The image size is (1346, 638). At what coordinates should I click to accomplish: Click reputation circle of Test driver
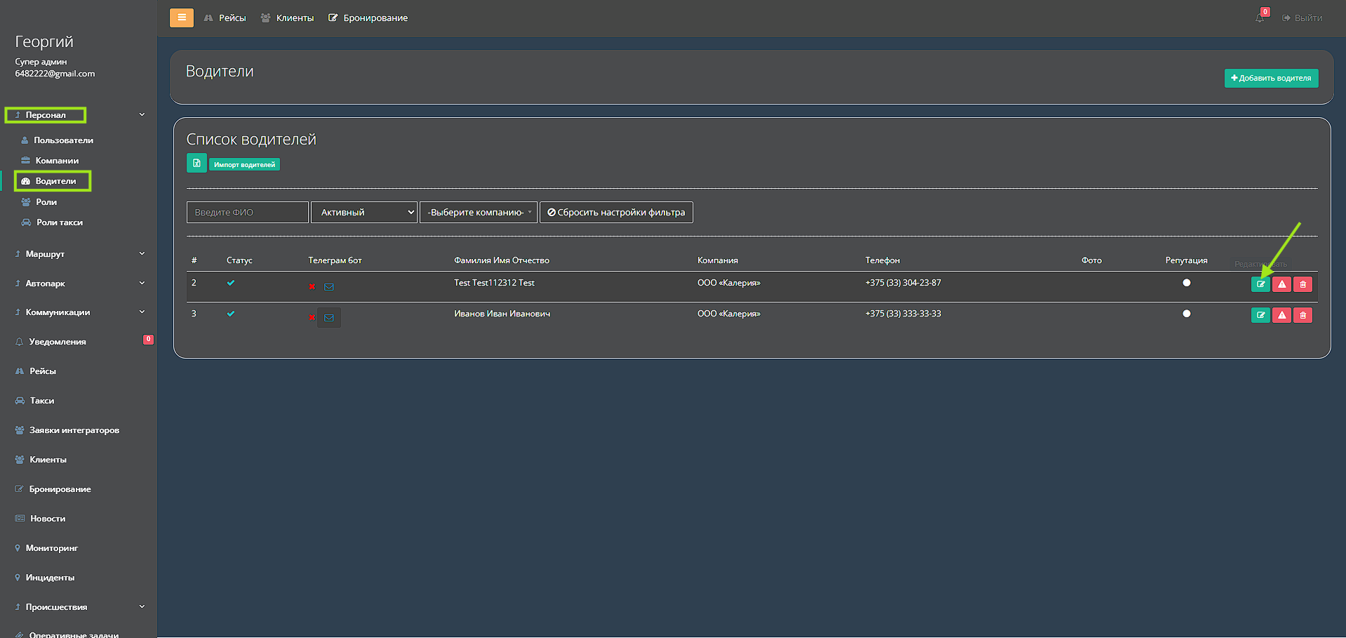point(1186,283)
